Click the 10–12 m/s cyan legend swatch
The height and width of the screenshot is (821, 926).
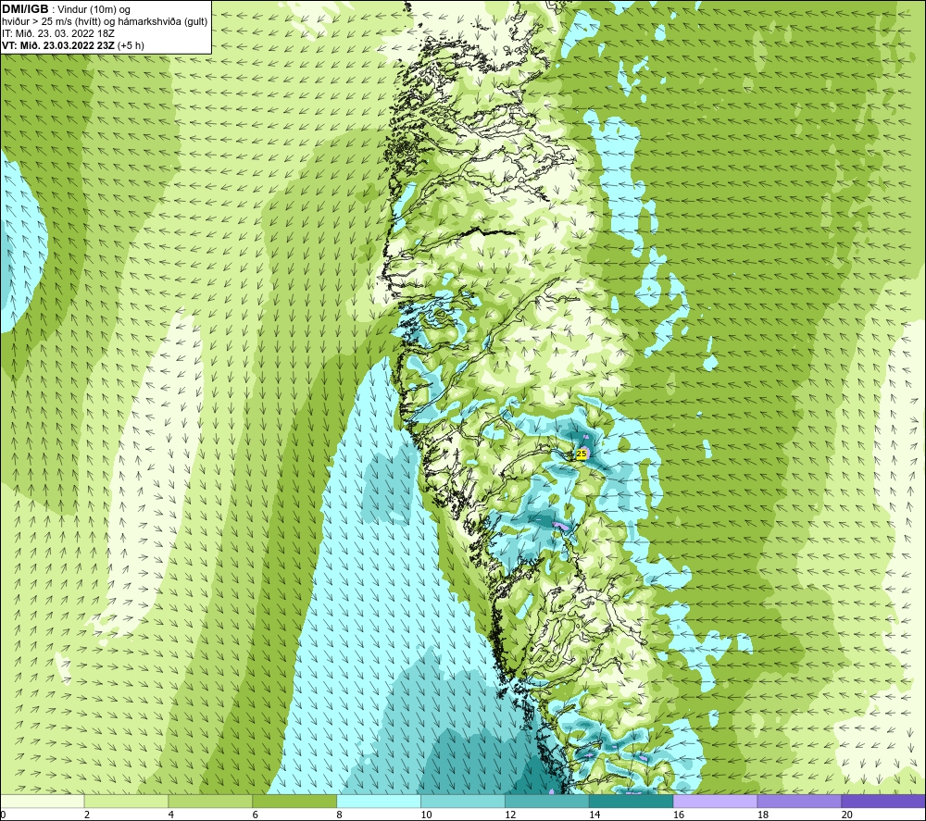(463, 801)
